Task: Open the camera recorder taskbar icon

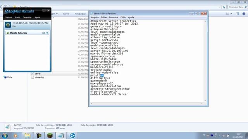Action: click(x=39, y=136)
